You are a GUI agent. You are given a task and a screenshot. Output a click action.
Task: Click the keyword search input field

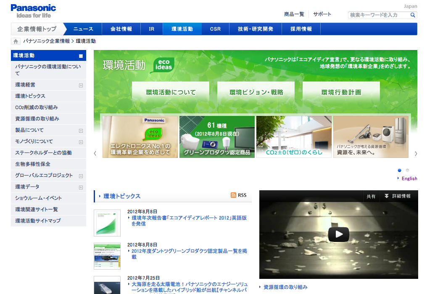tap(379, 15)
